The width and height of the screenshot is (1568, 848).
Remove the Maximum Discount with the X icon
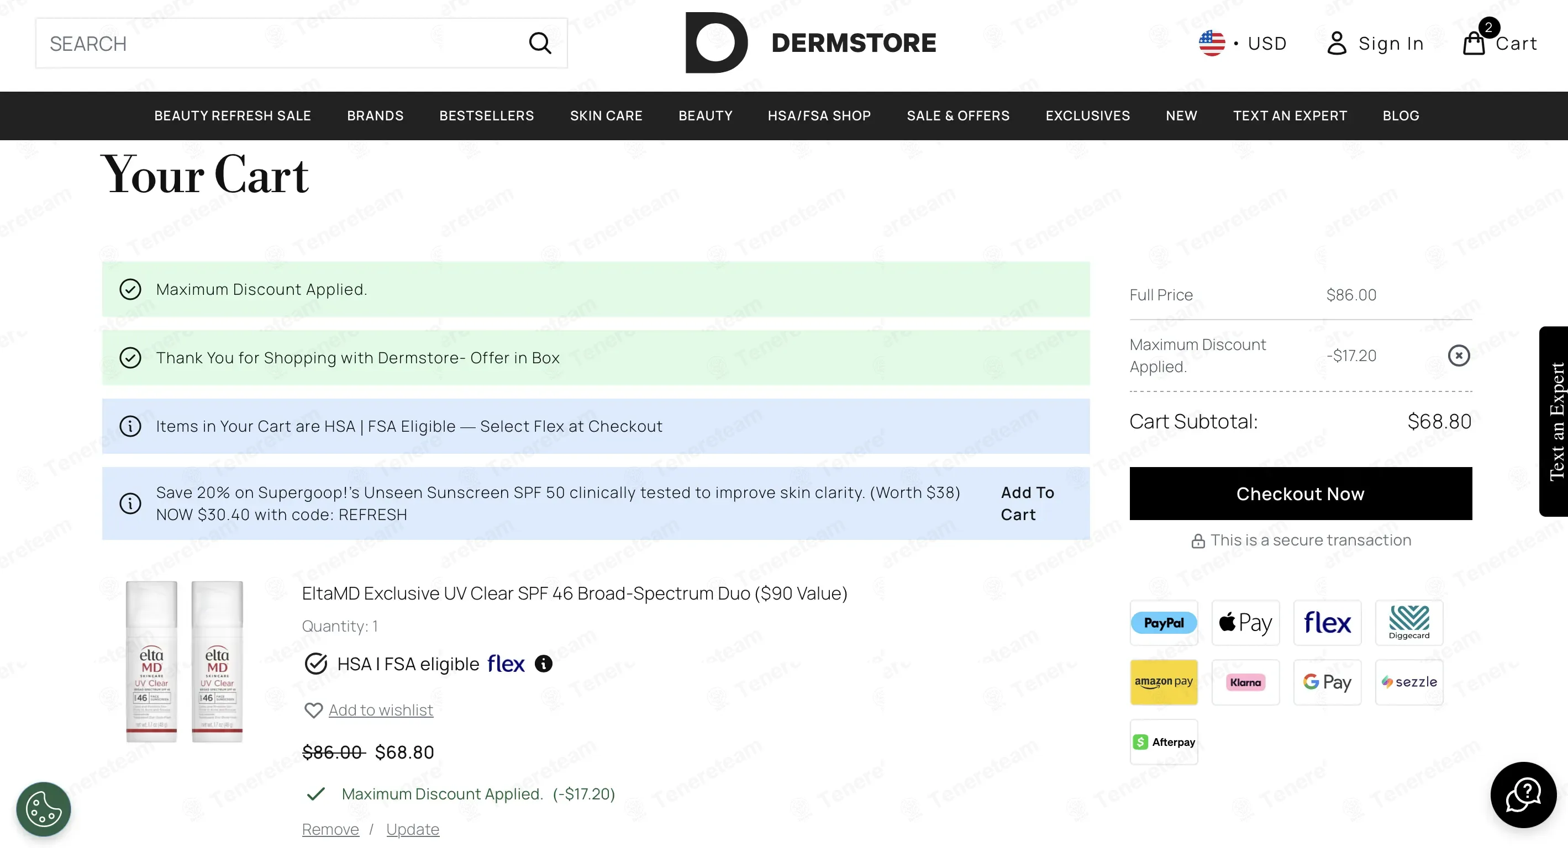1459,355
